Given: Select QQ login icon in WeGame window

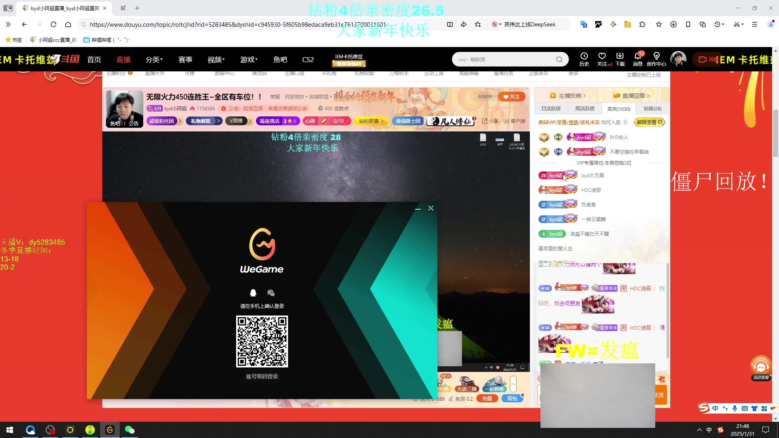Looking at the screenshot, I should click(x=253, y=293).
